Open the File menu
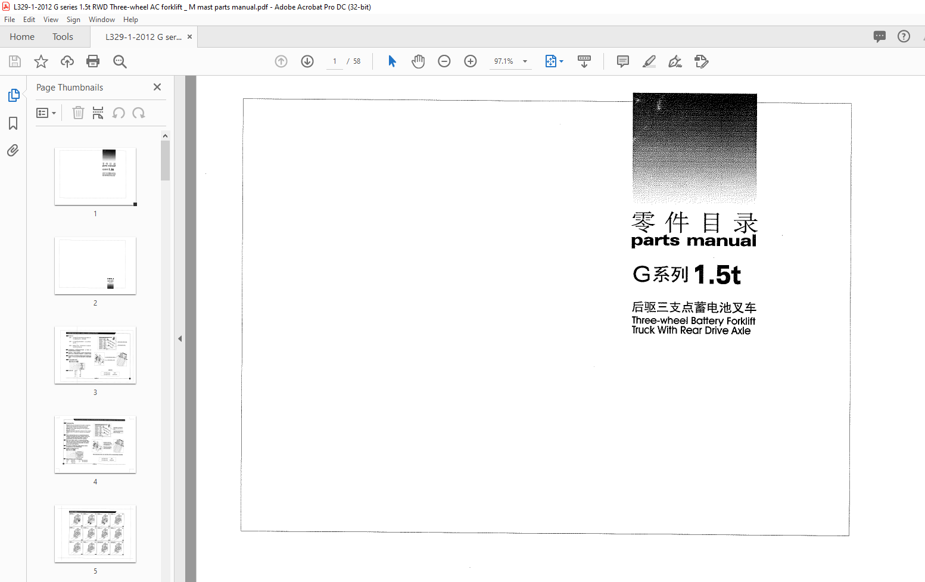Screen dimensions: 925x582 (10, 20)
